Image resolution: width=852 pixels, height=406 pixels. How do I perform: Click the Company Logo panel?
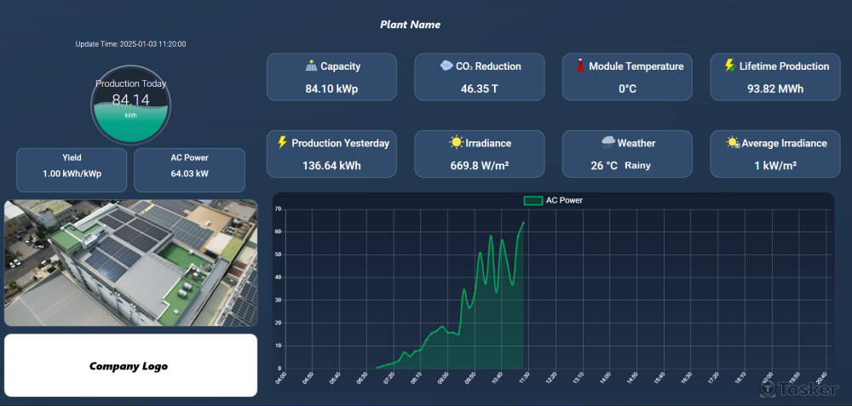pyautogui.click(x=130, y=366)
